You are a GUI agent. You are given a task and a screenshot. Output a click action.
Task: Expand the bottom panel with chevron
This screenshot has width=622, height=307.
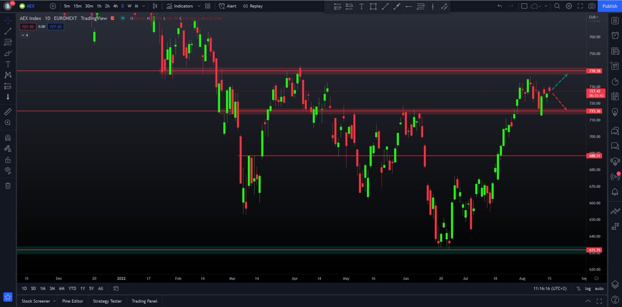point(587,301)
